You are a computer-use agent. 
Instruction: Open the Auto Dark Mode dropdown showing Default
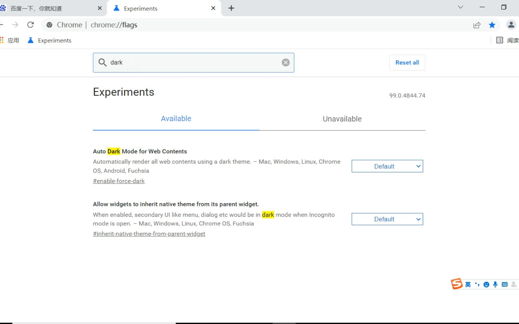(x=387, y=166)
